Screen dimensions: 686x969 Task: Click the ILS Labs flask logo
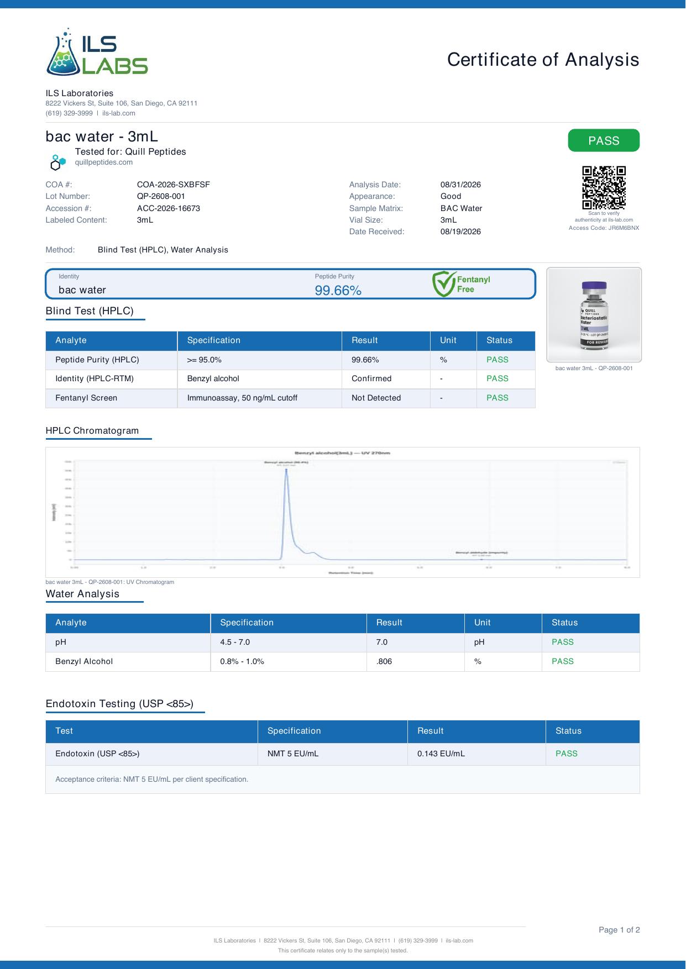[x=97, y=51]
